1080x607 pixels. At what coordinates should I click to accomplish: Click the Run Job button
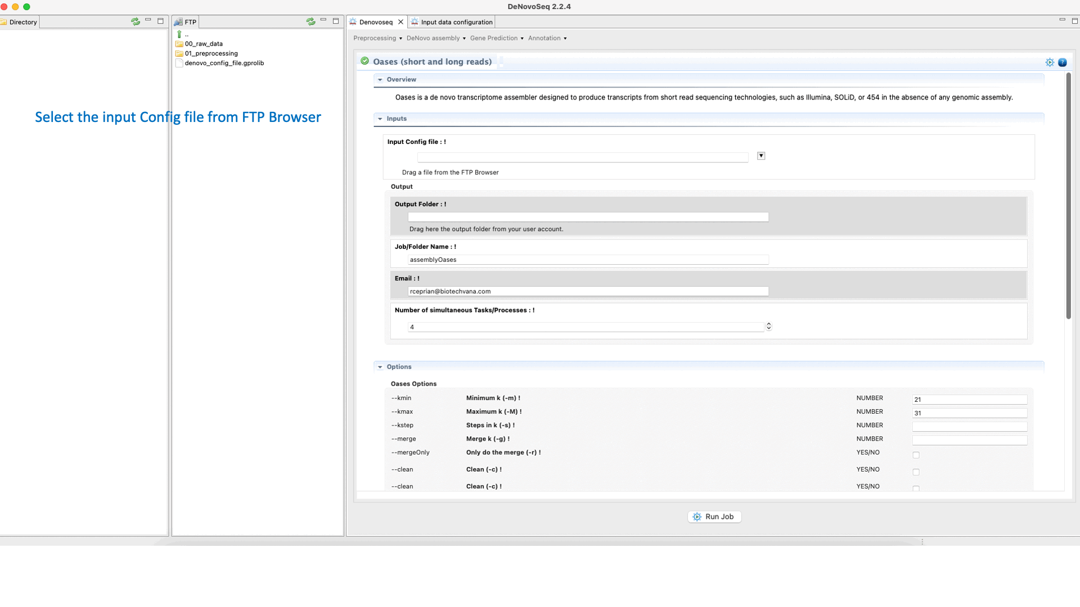pos(714,517)
